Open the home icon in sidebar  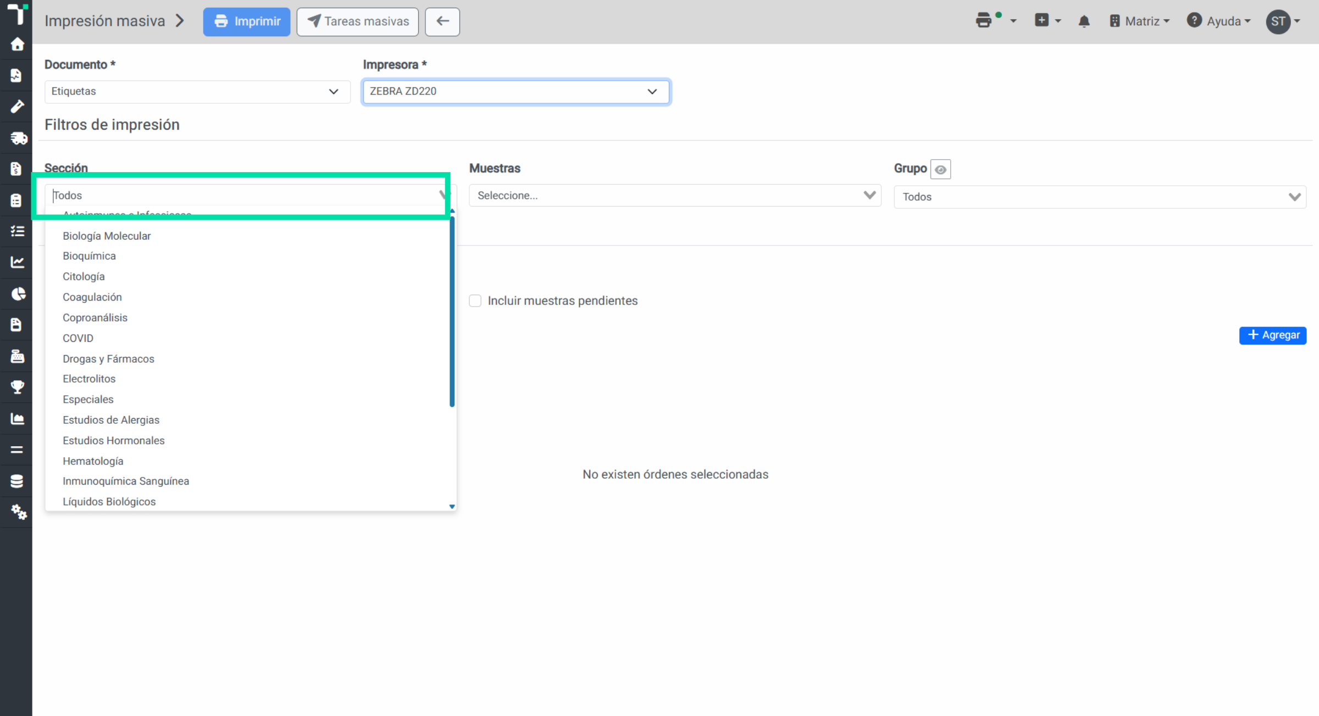17,45
